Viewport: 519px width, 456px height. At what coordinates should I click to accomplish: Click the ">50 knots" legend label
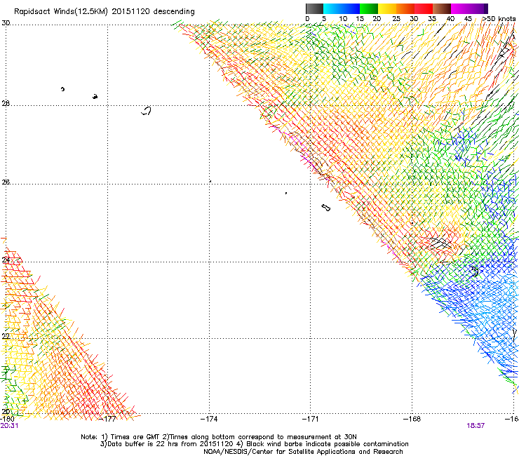click(499, 19)
